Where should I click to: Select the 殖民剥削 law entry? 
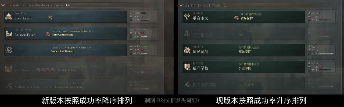243,50
